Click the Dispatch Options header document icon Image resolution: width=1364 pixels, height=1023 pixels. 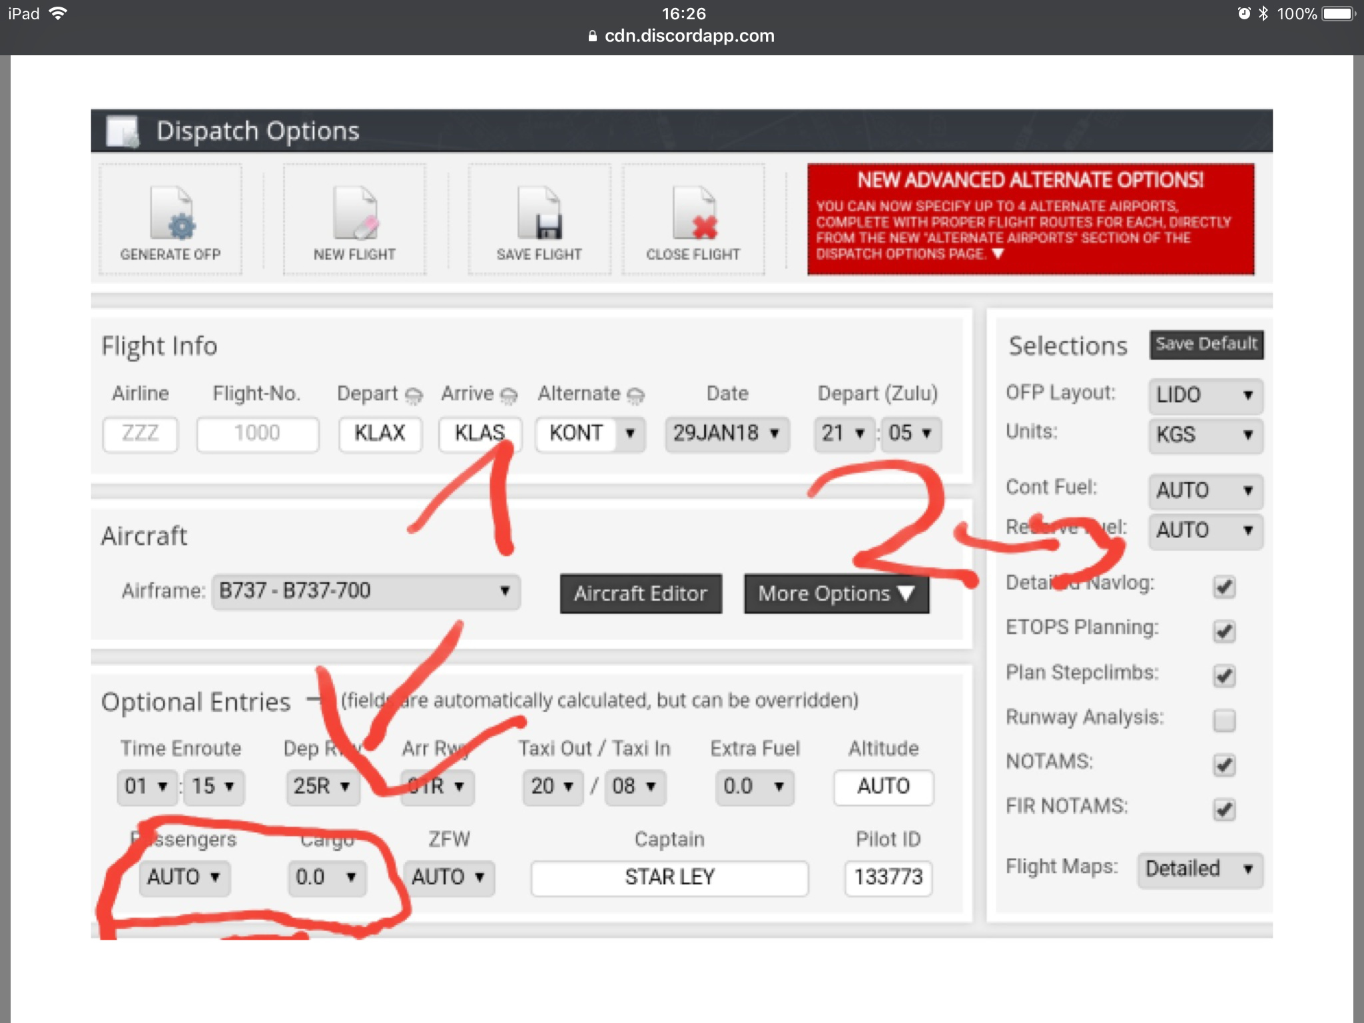[123, 131]
